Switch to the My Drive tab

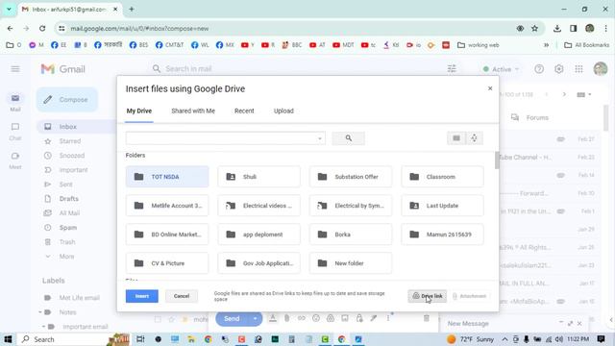pyautogui.click(x=138, y=111)
